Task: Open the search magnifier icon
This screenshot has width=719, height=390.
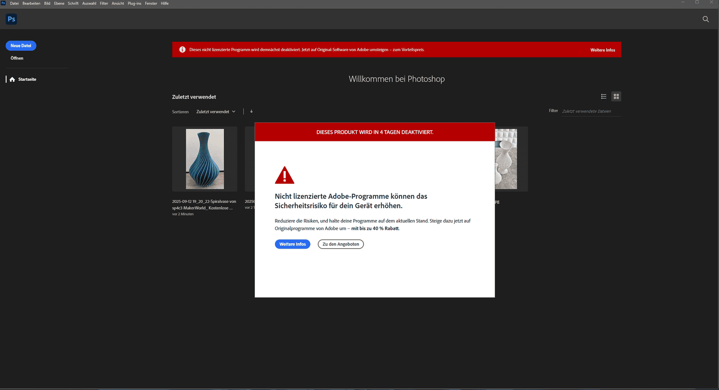Action: pos(706,19)
